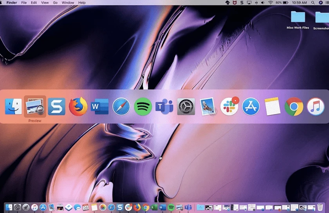The width and height of the screenshot is (329, 213).
Task: Switch to Microsoft Word in app switcher
Action: pyautogui.click(x=99, y=107)
